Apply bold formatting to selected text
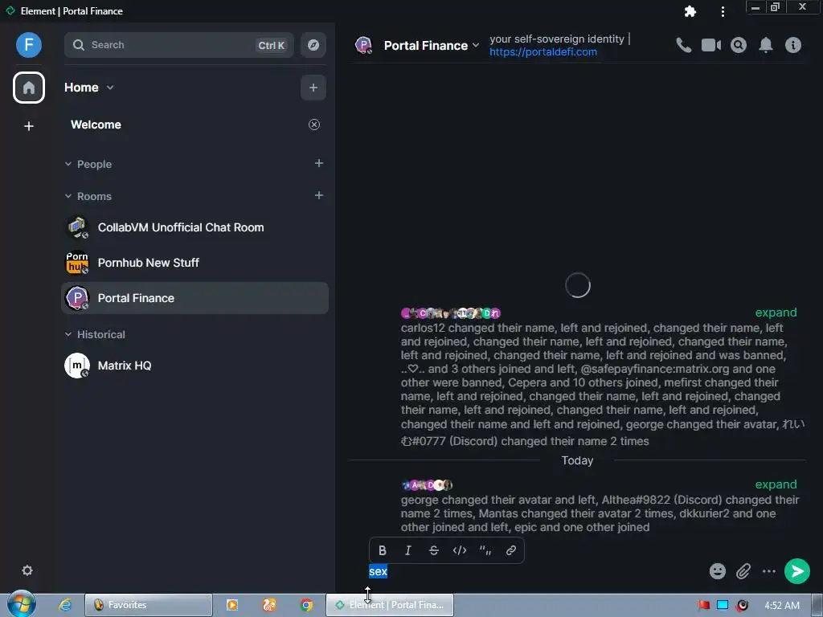 [382, 550]
